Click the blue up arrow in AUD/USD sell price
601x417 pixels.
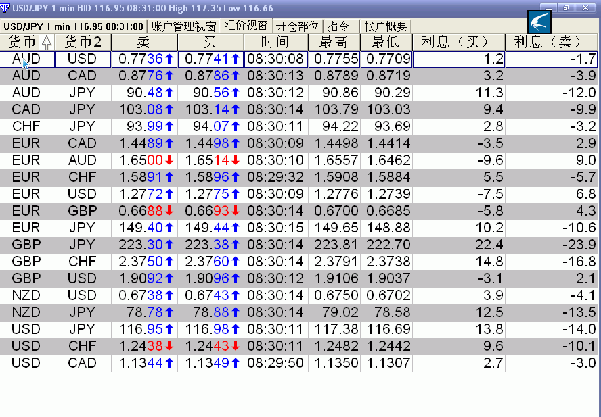coord(169,59)
